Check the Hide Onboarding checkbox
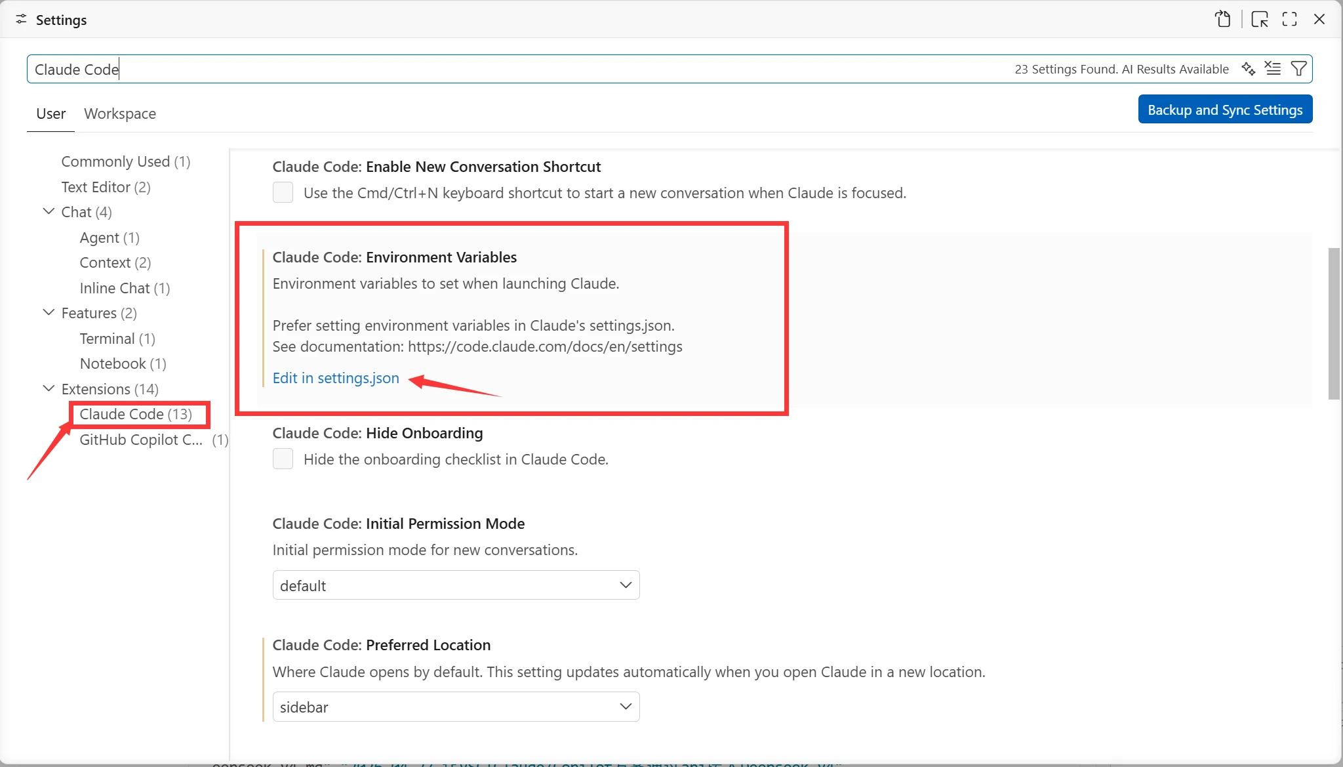 283,459
